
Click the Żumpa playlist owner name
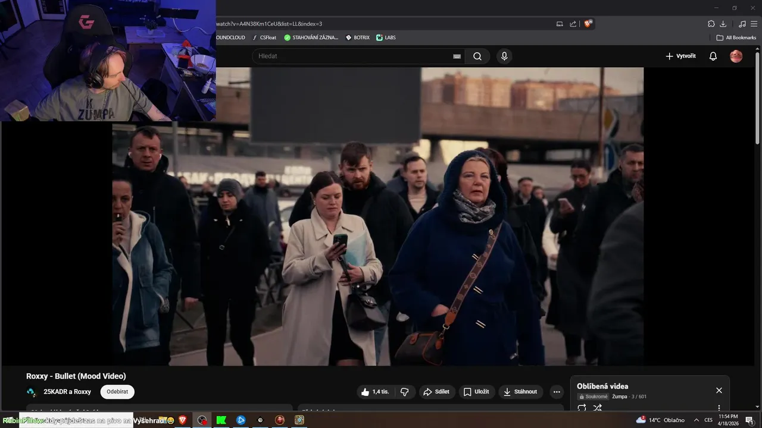620,396
